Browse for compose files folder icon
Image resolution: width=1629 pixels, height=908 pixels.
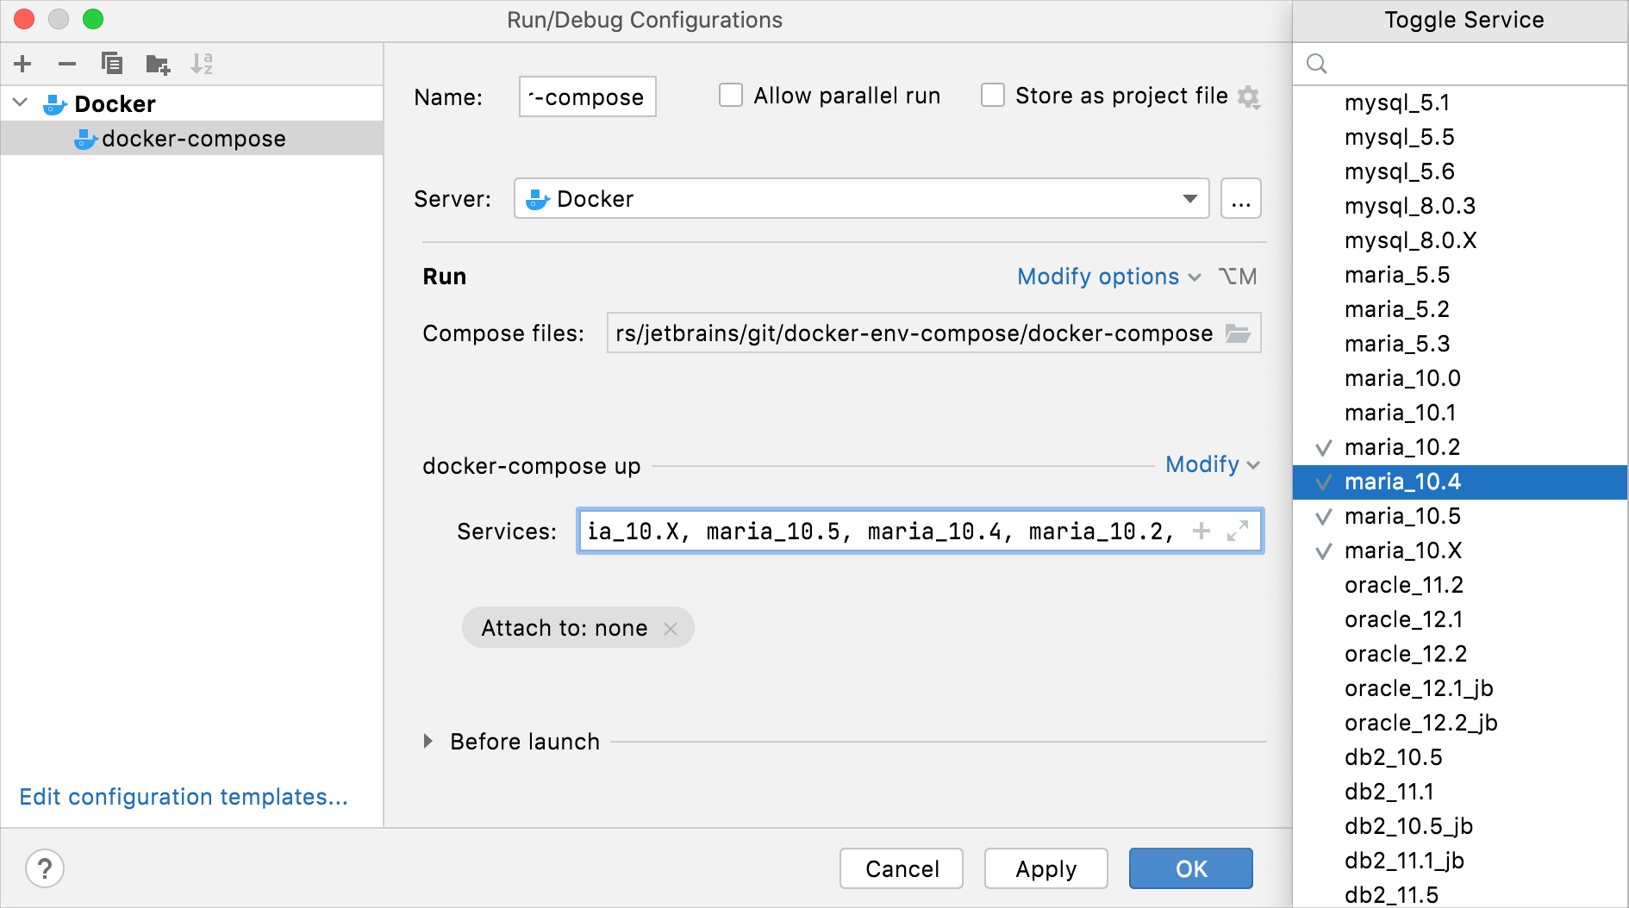pos(1239,333)
